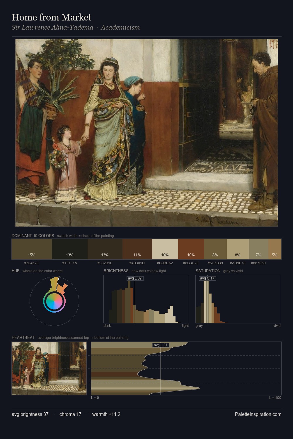Viewport: 293px width, 439px height.
Task: Click the "dark" axis label
Action: coord(107,326)
